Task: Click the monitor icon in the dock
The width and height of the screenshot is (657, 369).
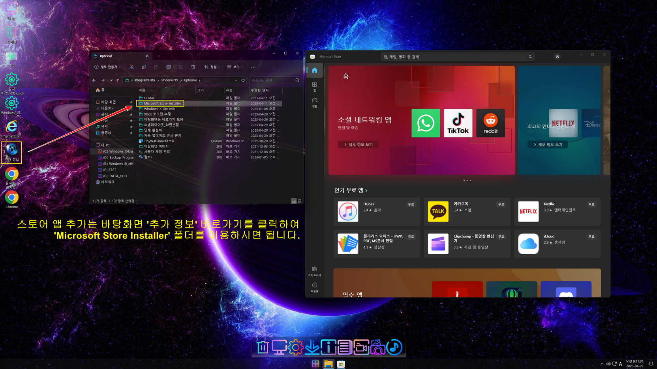Action: point(279,347)
